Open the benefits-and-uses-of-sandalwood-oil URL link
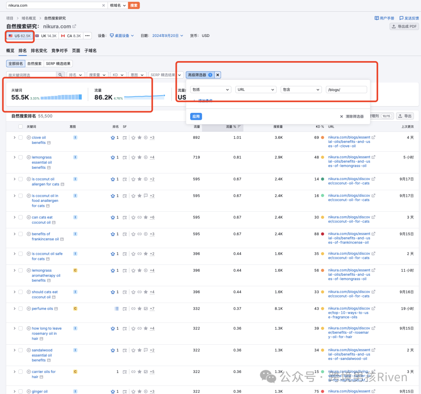Image resolution: width=421 pixels, height=394 pixels. [x=349, y=354]
